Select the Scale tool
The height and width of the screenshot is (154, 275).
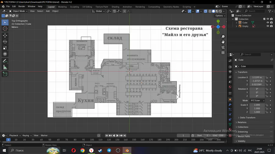[5, 48]
